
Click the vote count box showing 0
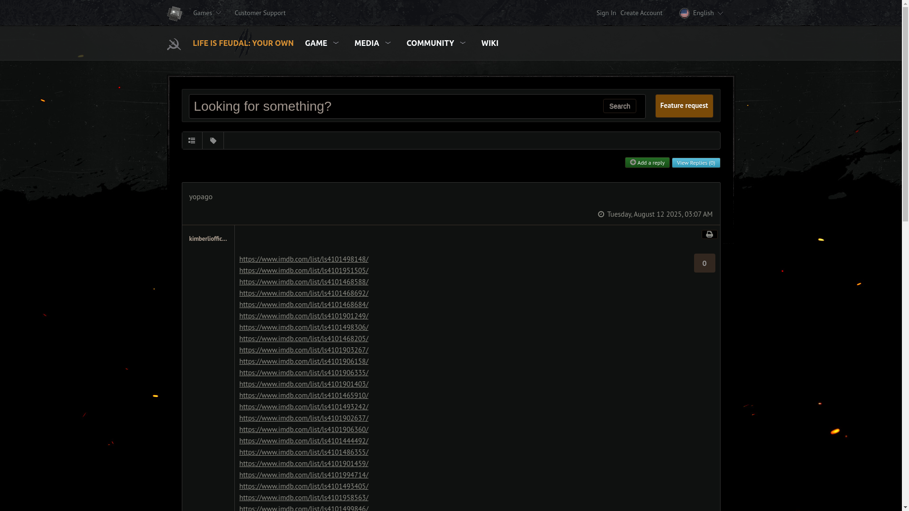704,263
